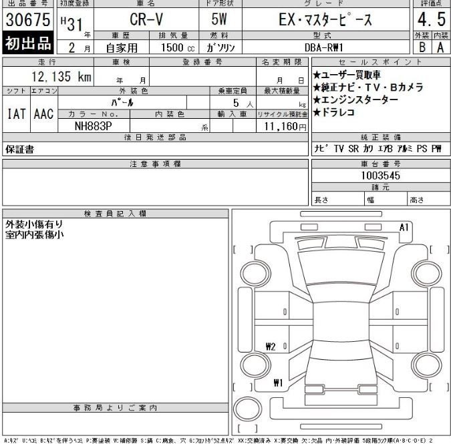The width and height of the screenshot is (451, 444).
Task: Select the exterior color パール
Action: [x=122, y=102]
